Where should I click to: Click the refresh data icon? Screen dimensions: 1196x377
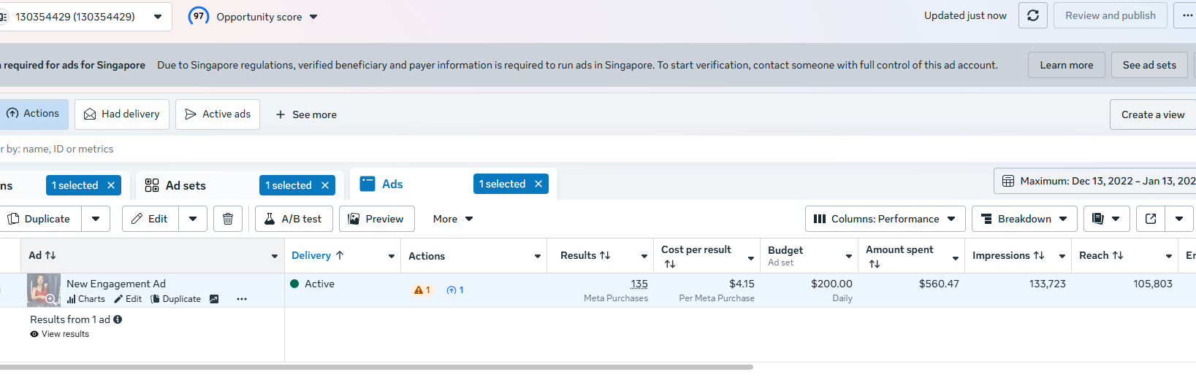tap(1032, 15)
